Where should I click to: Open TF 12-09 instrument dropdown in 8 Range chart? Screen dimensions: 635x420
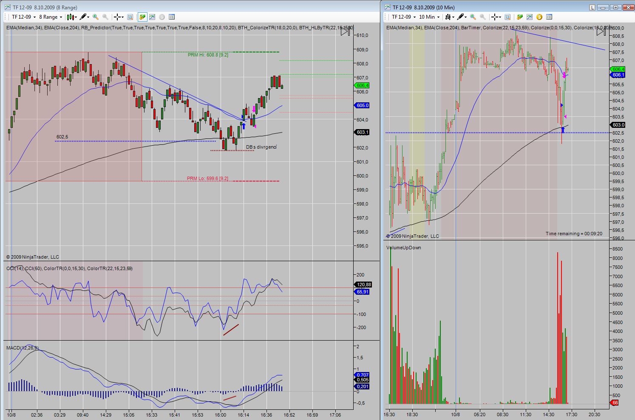23,17
